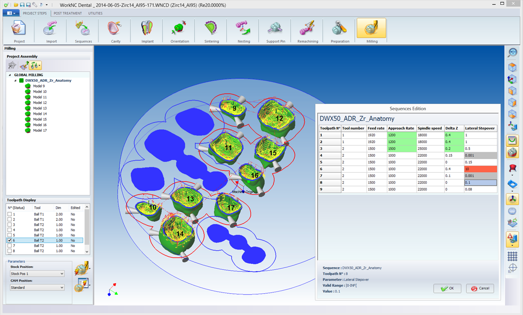The width and height of the screenshot is (523, 315).
Task: Click the Edited column header in Toolpath Display
Action: (x=75, y=208)
